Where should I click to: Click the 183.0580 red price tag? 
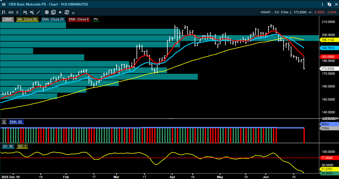(329, 57)
